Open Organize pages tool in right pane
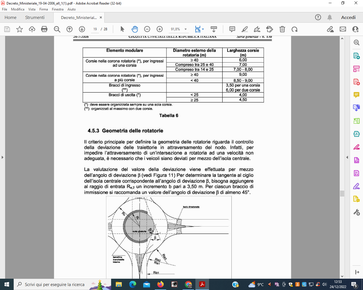This screenshot has width=363, height=290. [x=356, y=69]
